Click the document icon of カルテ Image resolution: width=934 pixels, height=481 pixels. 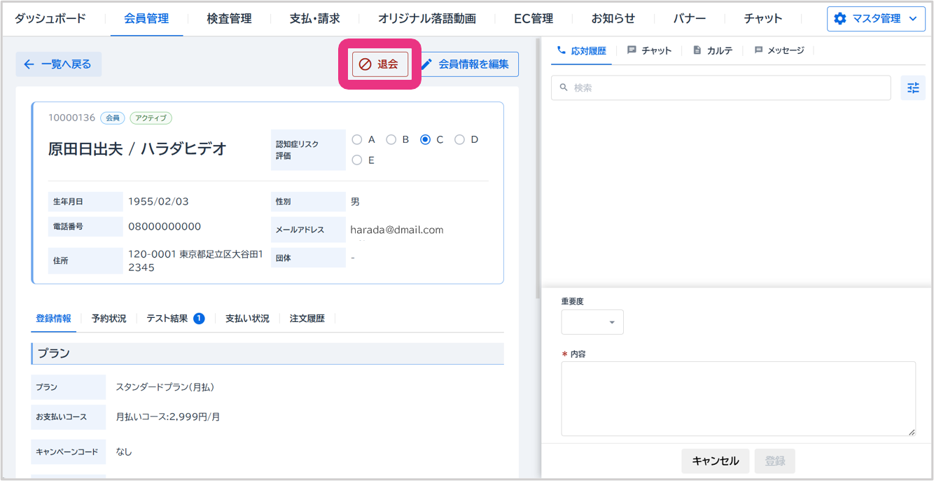(697, 50)
